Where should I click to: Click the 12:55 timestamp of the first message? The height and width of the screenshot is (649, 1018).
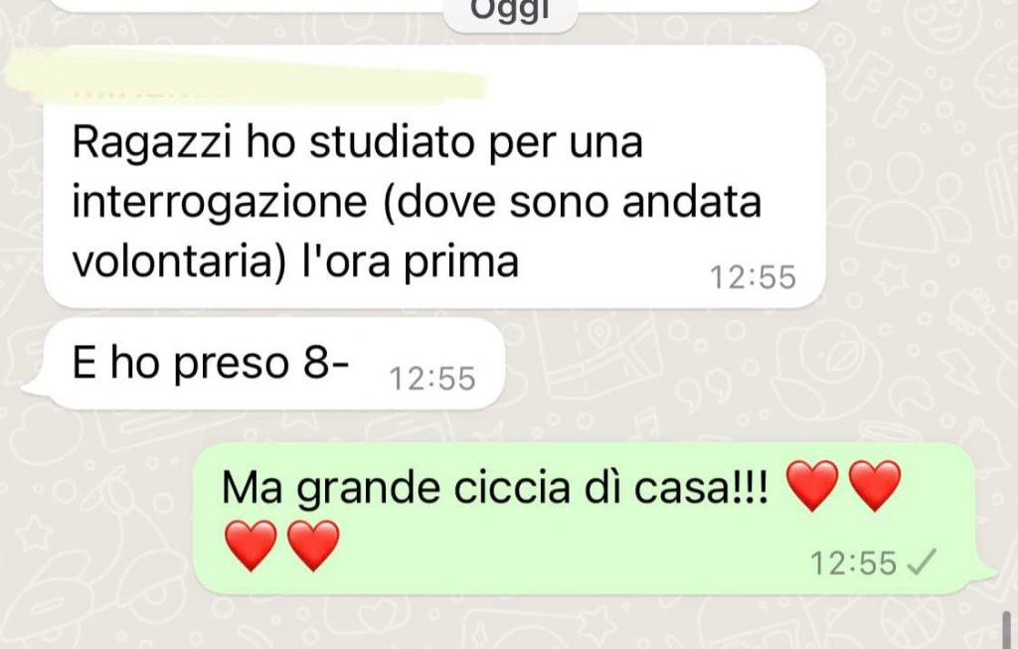753,277
